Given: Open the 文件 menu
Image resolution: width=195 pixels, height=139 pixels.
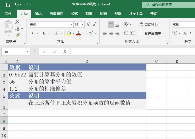Looking at the screenshot, I should pyautogui.click(x=8, y=14).
